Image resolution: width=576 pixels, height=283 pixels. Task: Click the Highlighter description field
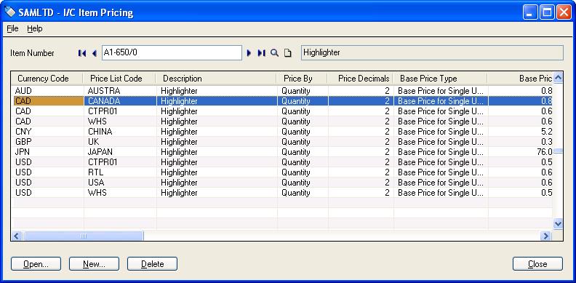pos(432,52)
